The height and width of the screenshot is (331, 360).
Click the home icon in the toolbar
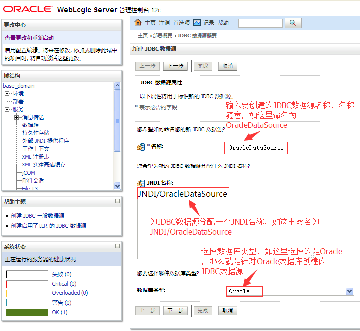pyautogui.click(x=138, y=23)
